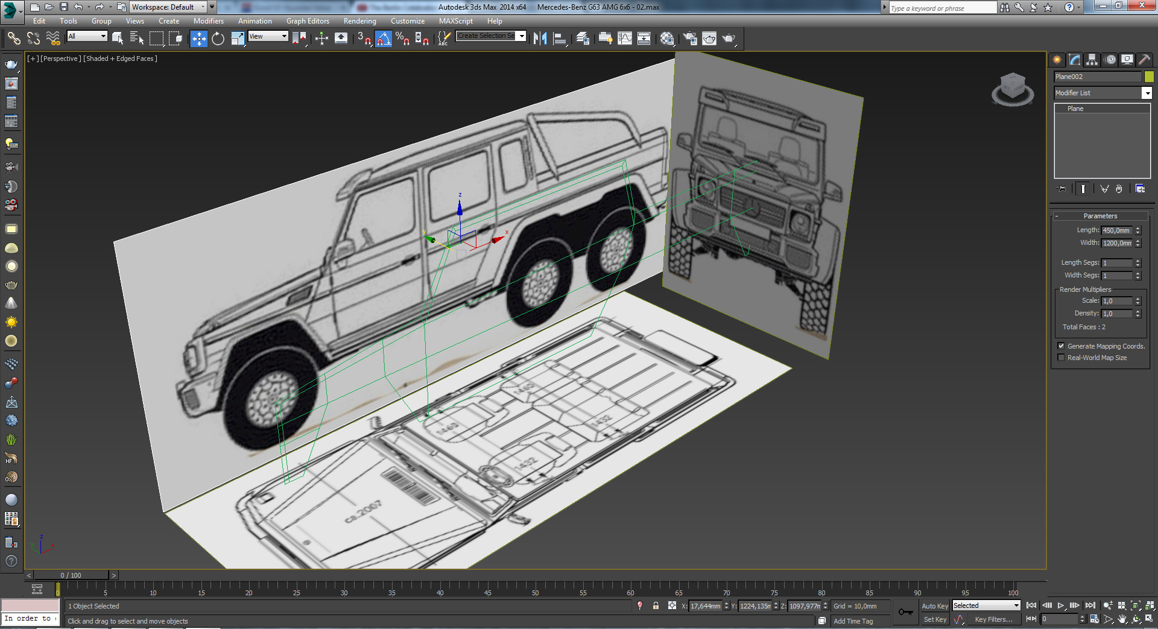Screen dimensions: 1158x629
Task: Toggle Spinner Snap
Action: [422, 39]
